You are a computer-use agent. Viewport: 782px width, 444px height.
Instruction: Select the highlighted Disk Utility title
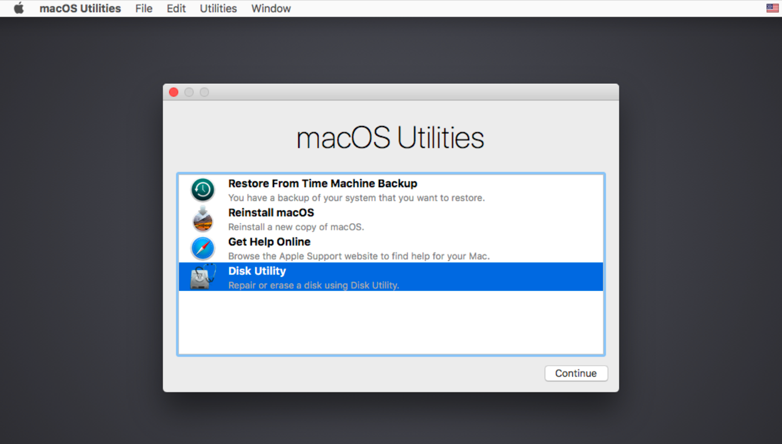click(257, 271)
